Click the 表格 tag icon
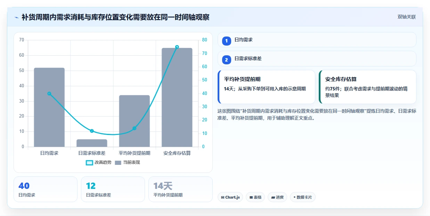 click(251, 197)
